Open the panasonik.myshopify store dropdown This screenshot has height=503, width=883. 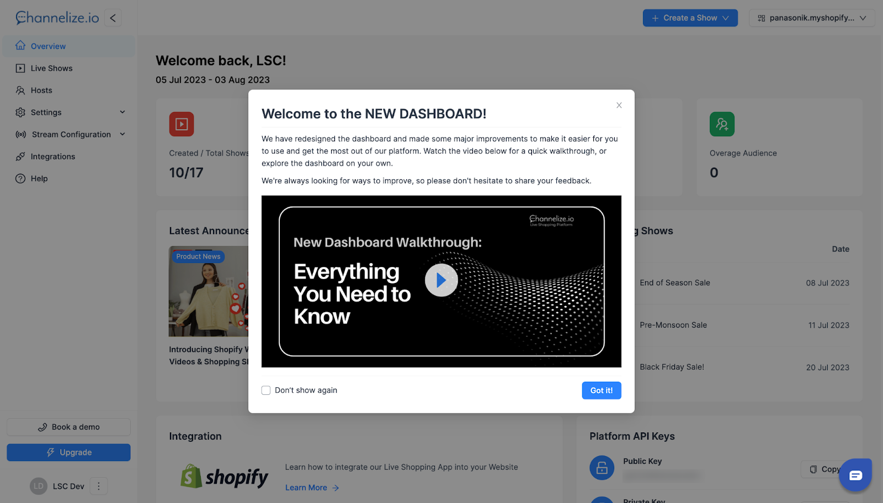coord(812,18)
